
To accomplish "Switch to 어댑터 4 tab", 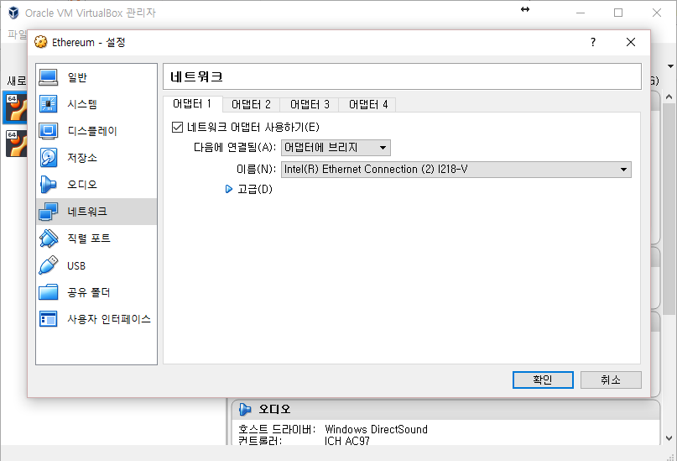I will [x=367, y=105].
